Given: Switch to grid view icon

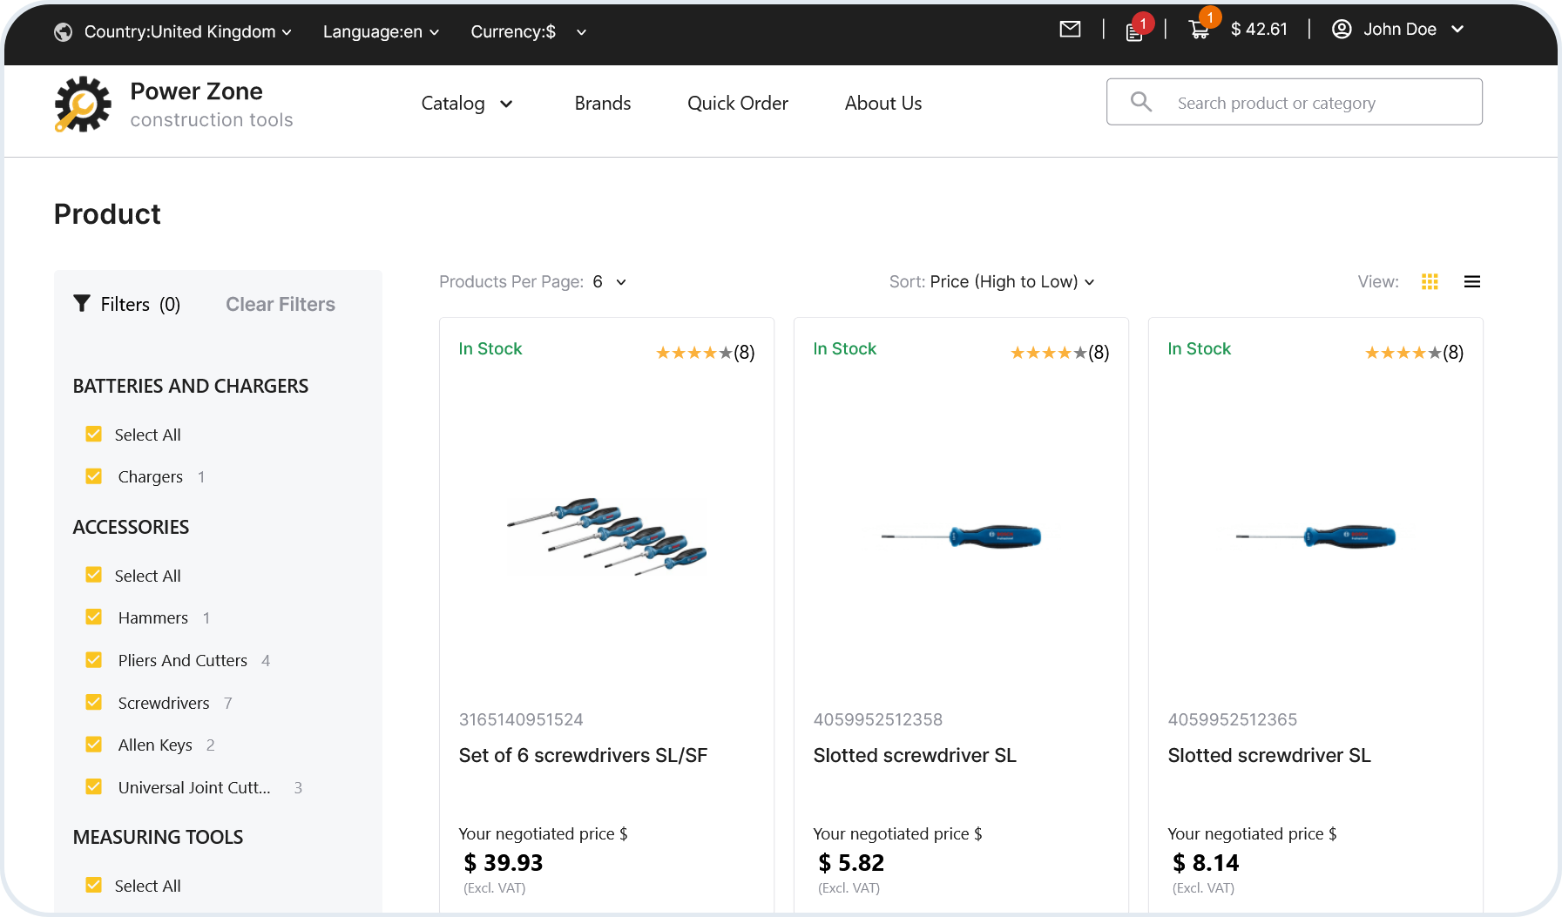Looking at the screenshot, I should tap(1430, 282).
